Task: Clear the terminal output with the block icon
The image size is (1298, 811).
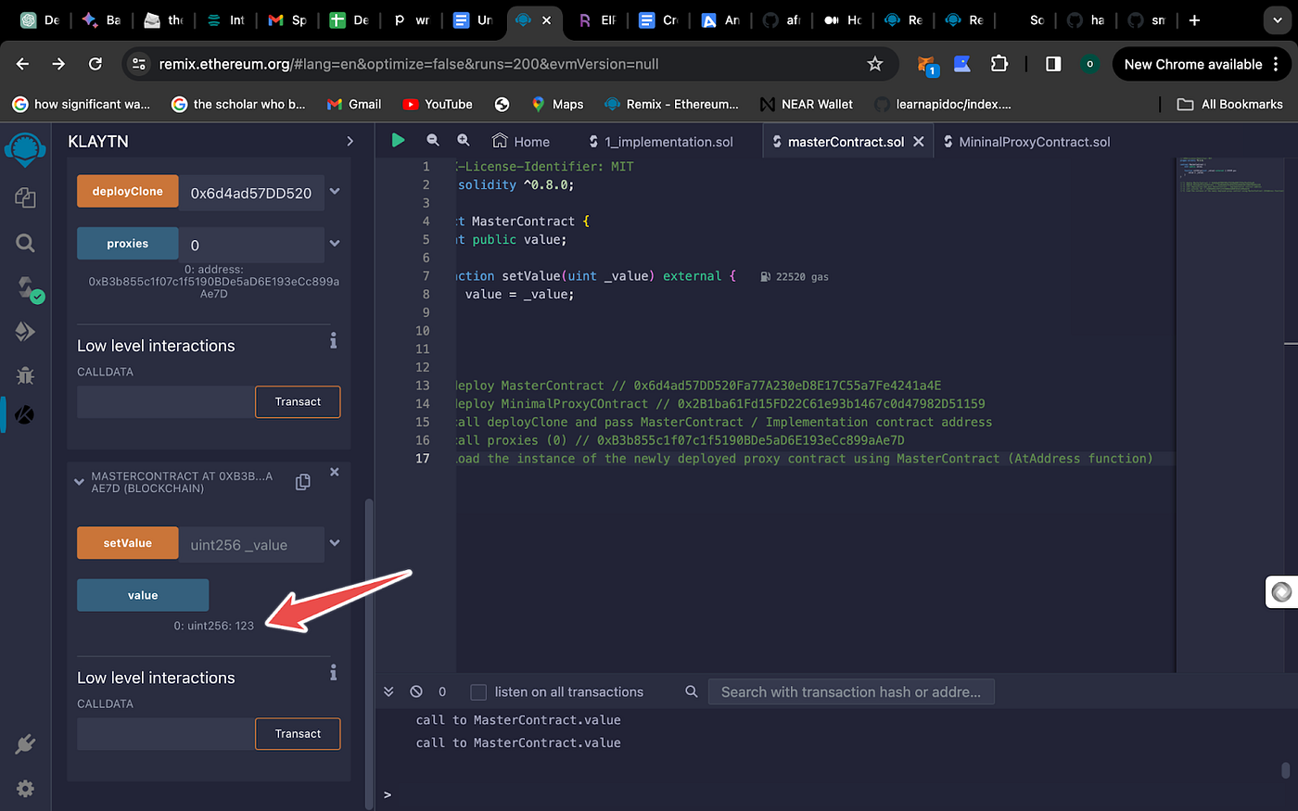Action: [x=416, y=691]
